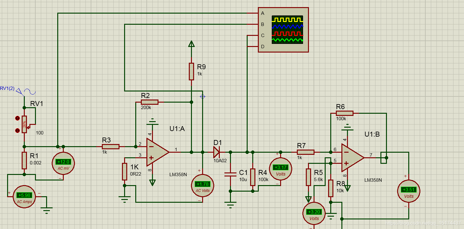Decrease RV1 potentiometer with lower red button
The width and height of the screenshot is (464, 229).
pos(17,130)
